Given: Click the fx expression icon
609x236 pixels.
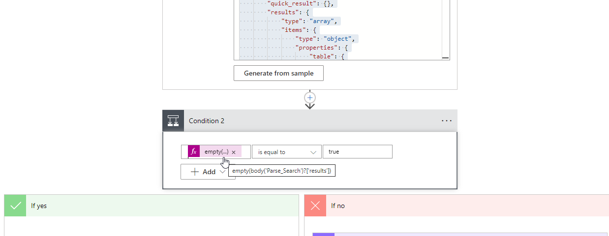Looking at the screenshot, I should click(x=194, y=152).
